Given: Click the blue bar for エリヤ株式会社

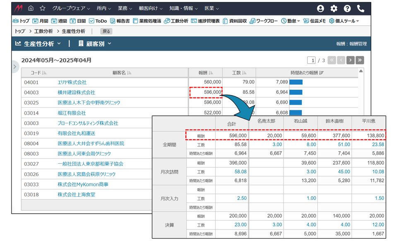Looking at the screenshot, I should coord(296,82).
